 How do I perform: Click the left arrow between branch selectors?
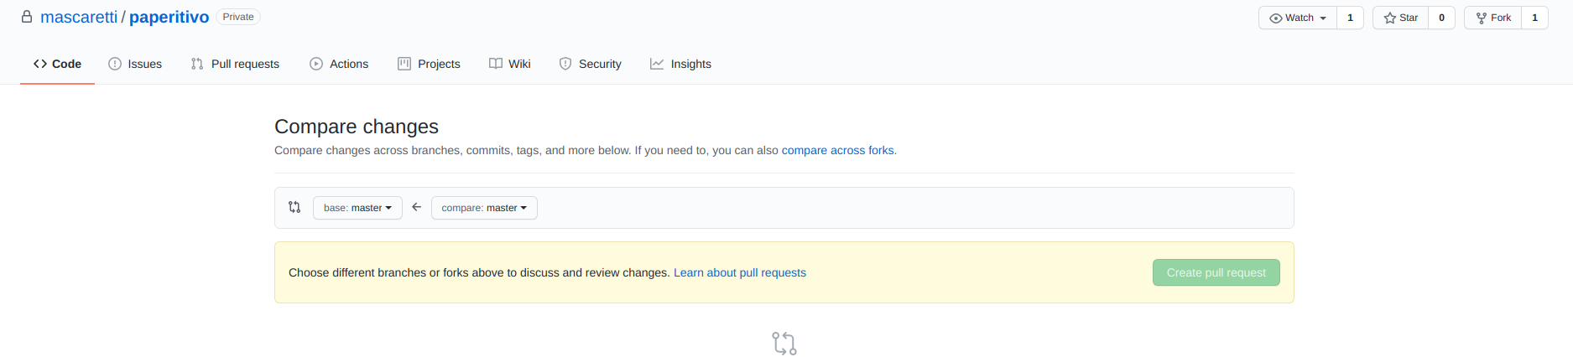tap(417, 207)
